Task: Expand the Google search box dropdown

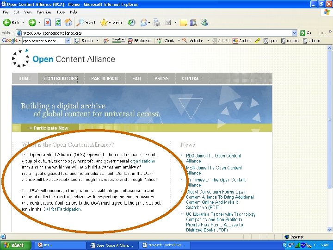Action: 68,41
